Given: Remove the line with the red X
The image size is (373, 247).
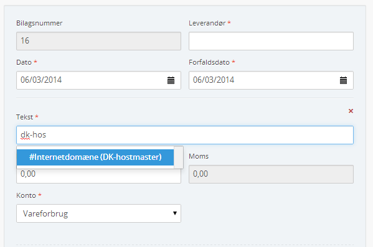Looking at the screenshot, I should click(351, 111).
